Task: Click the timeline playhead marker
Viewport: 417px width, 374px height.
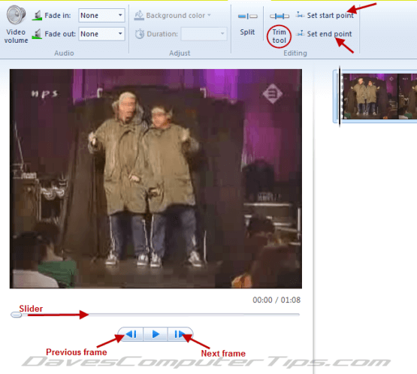Action: [340, 96]
